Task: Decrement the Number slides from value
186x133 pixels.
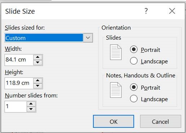Action: coord(31,109)
